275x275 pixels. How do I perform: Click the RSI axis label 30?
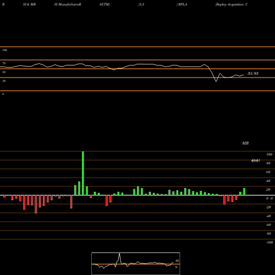[4, 81]
